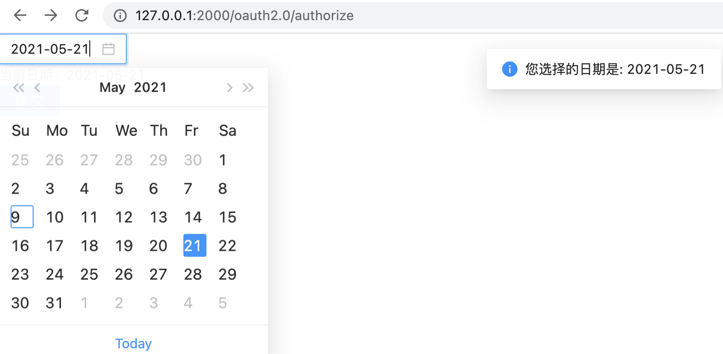Go to next month with right arrow
This screenshot has height=354, width=723.
pos(229,88)
